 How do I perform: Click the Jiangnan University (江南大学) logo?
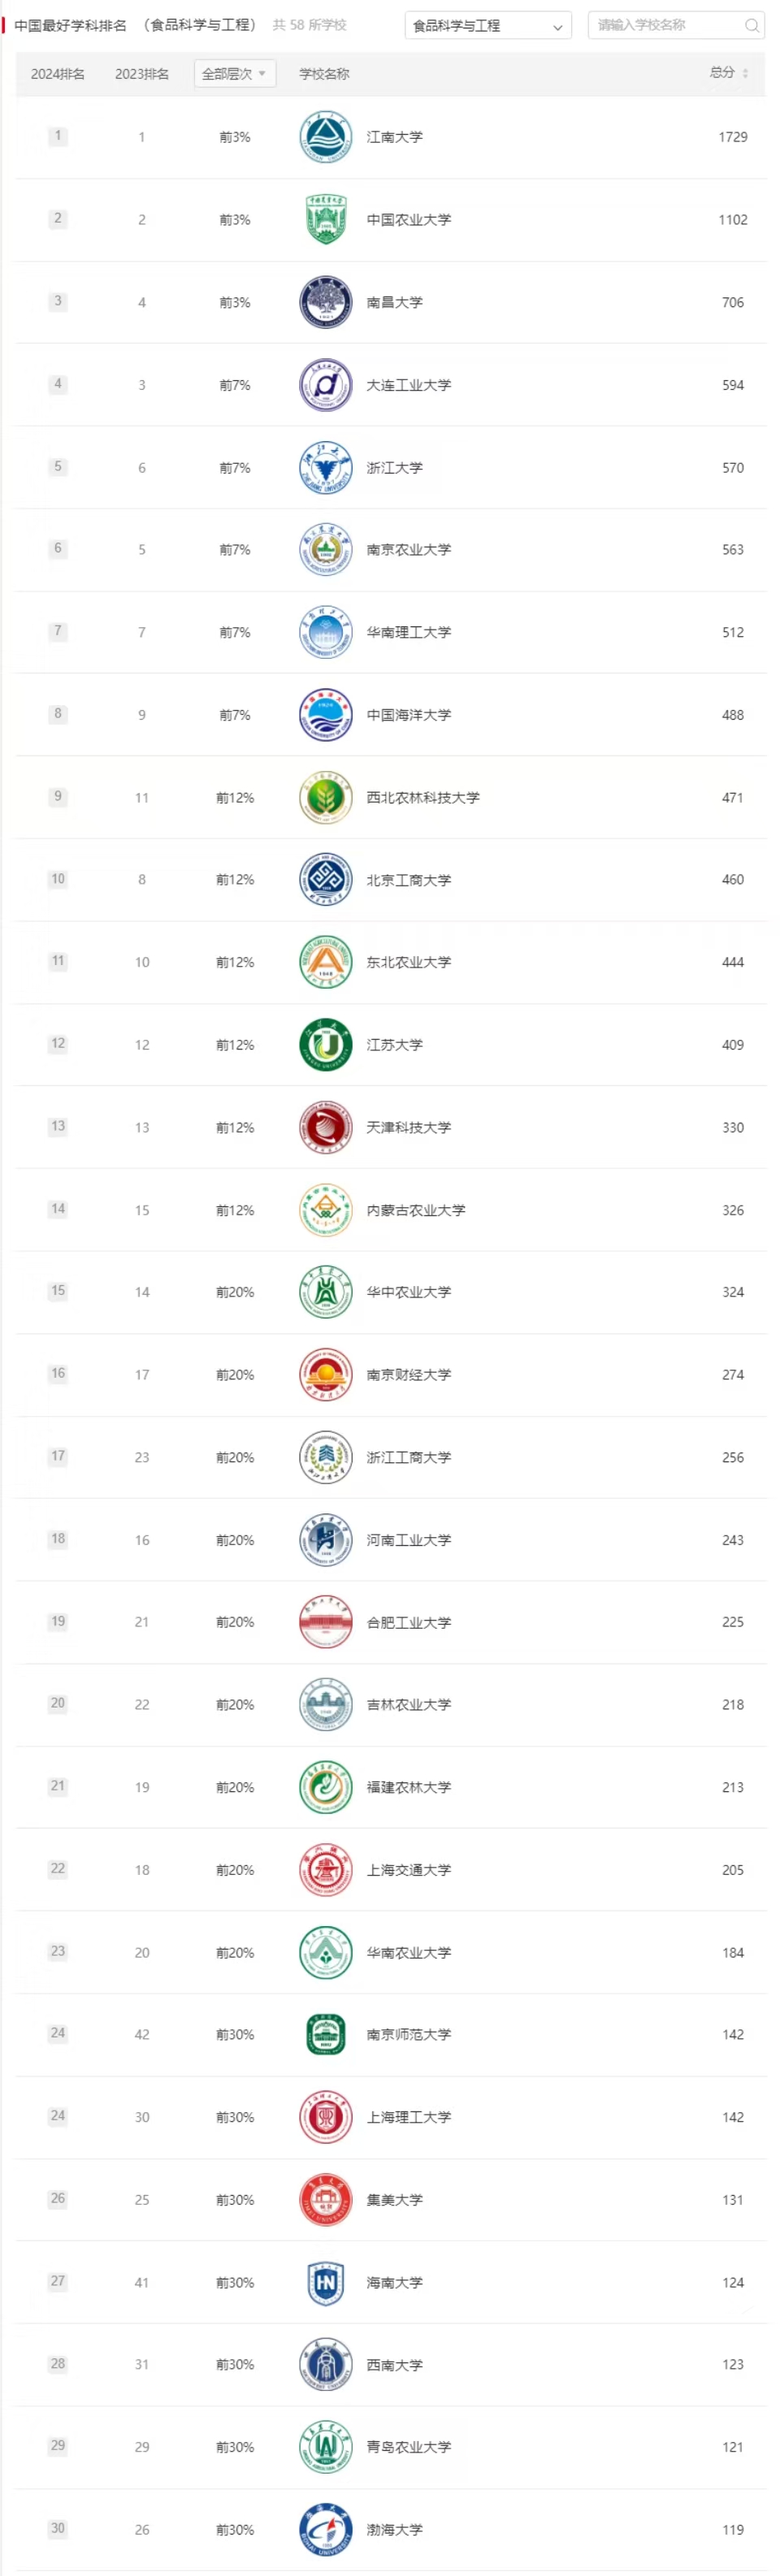point(325,137)
